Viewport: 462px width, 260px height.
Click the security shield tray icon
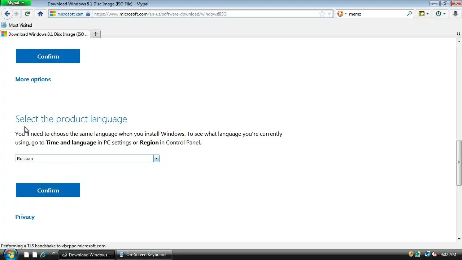click(x=411, y=254)
